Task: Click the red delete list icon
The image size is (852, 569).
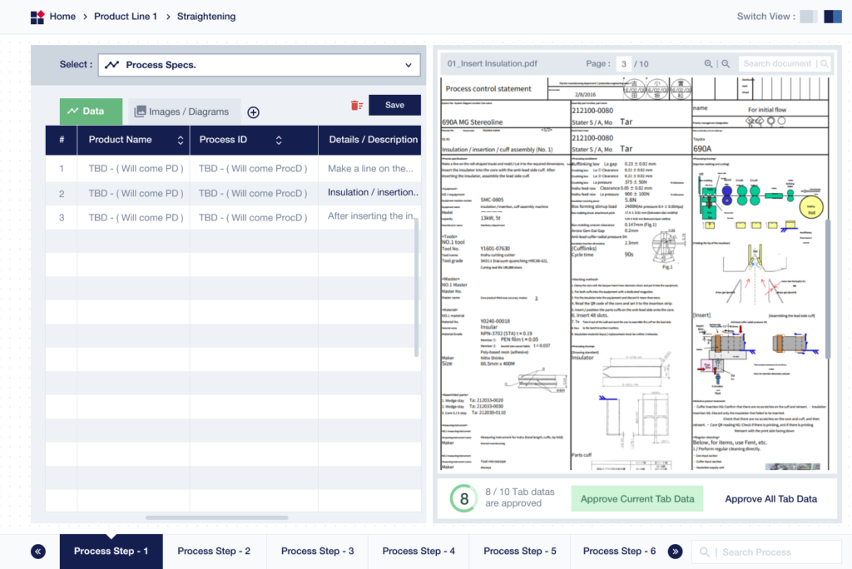Action: (356, 106)
